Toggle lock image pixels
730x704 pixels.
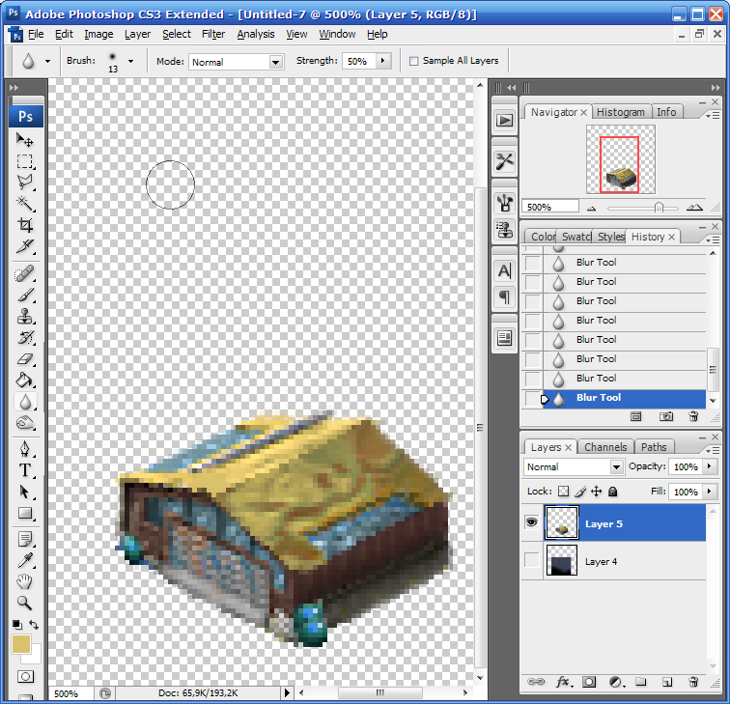(580, 492)
